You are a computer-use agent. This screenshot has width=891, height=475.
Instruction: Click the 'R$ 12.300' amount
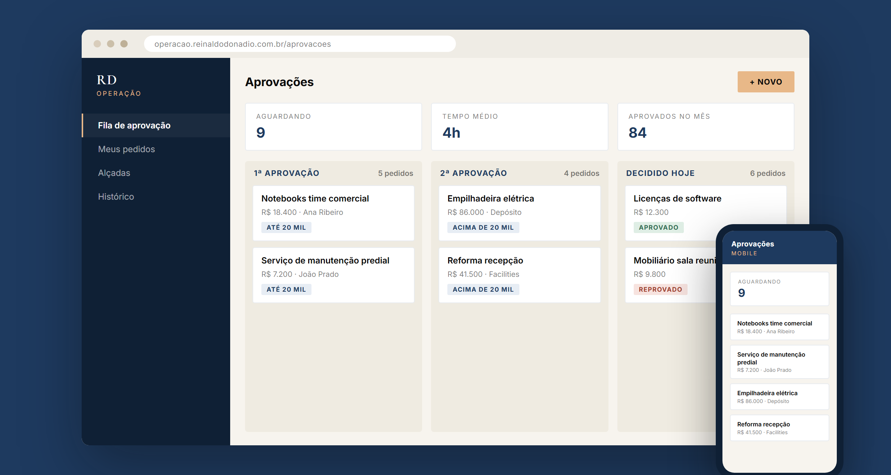651,212
